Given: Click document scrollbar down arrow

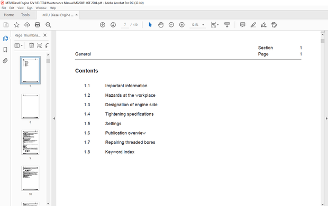Looking at the screenshot, I should 323,204.
